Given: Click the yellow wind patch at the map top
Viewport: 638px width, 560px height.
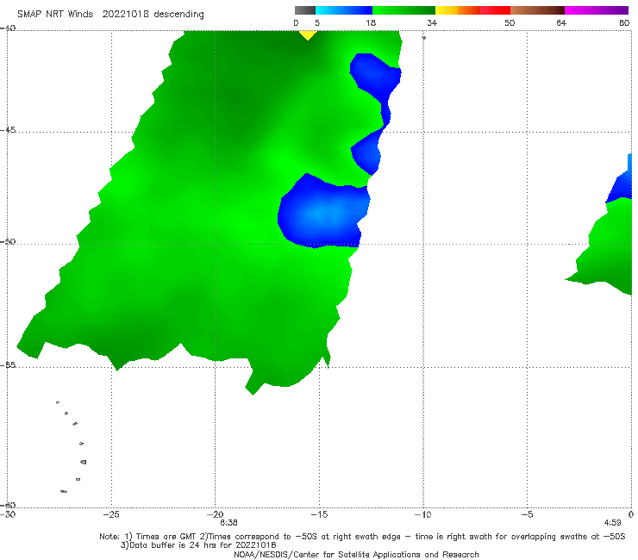Looking at the screenshot, I should [x=308, y=34].
